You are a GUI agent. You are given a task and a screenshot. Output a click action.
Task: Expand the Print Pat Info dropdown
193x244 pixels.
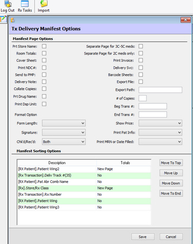pos(160,133)
